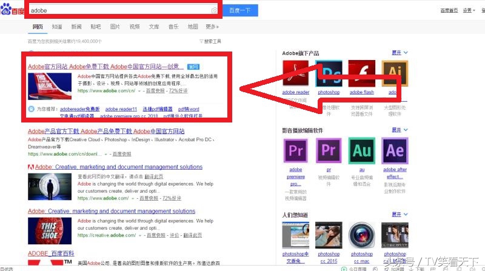
Task: Open the photoshop cc 2015 thumbnail
Action: click(x=329, y=235)
